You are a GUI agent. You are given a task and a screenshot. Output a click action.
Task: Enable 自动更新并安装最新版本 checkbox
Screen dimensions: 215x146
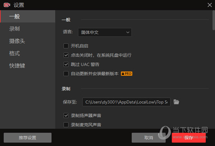(66, 74)
